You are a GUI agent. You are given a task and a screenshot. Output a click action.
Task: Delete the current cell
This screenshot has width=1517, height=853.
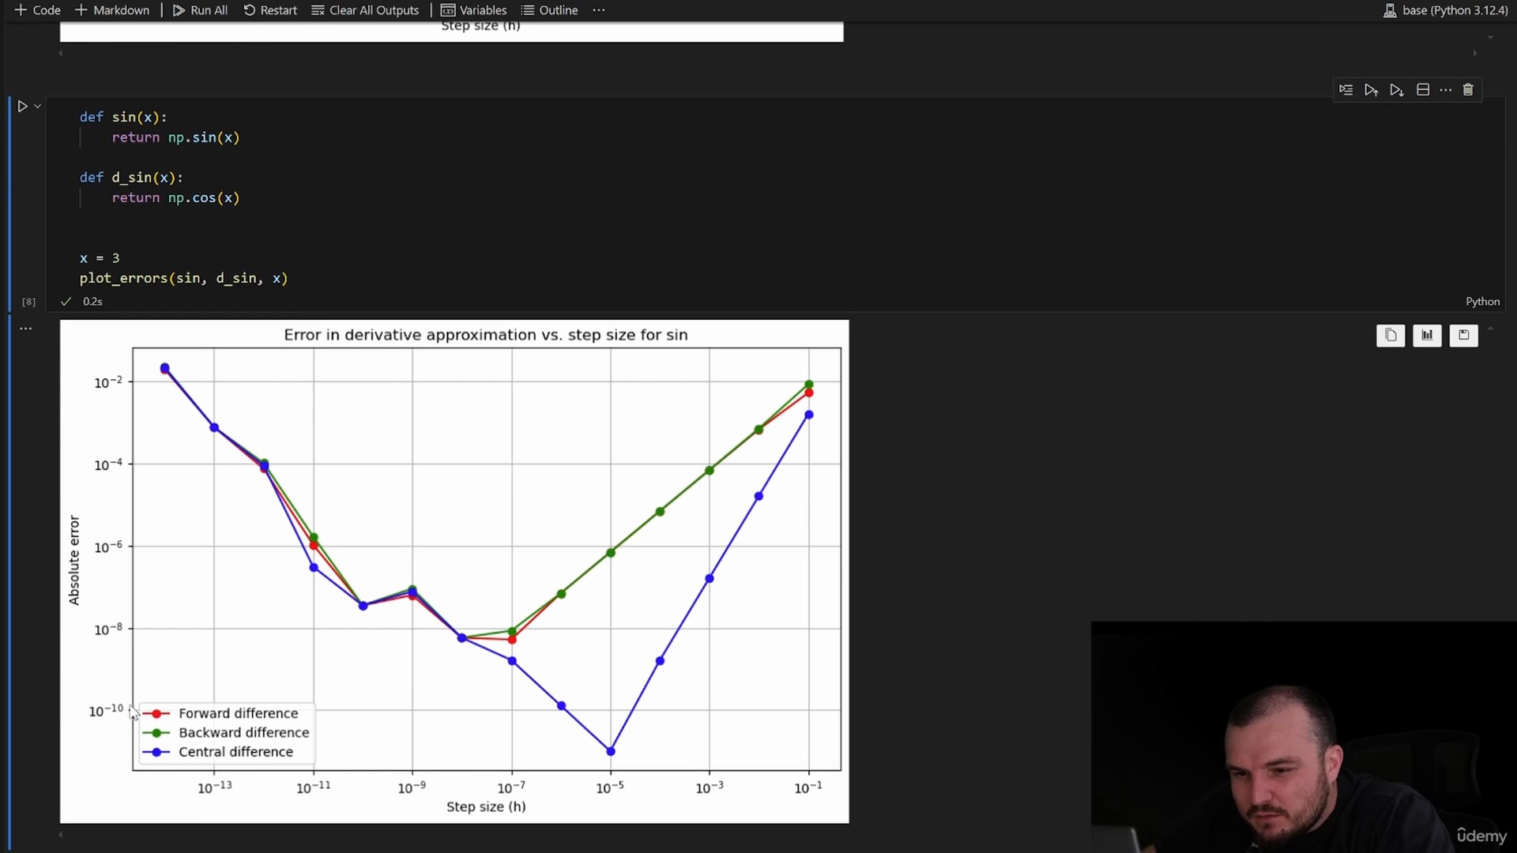pos(1468,90)
